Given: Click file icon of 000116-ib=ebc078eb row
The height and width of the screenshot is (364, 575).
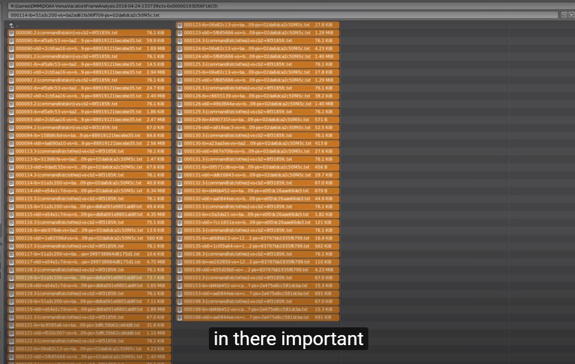Looking at the screenshot, I should (x=11, y=231).
